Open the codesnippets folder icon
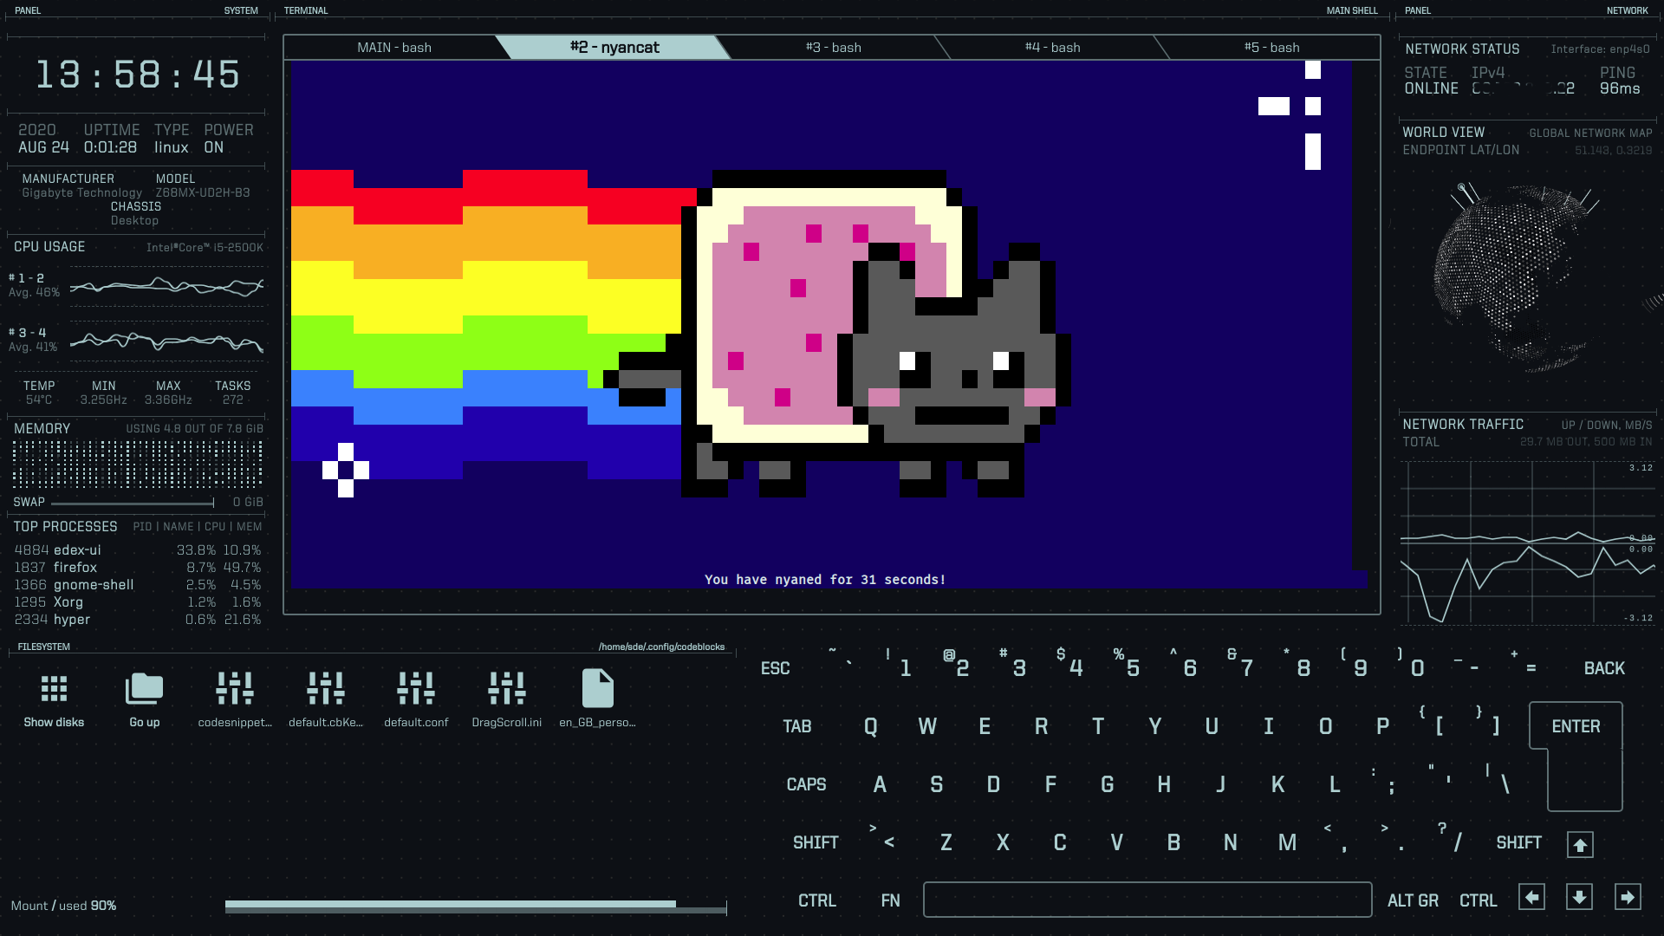Viewport: 1664px width, 936px height. 234,693
